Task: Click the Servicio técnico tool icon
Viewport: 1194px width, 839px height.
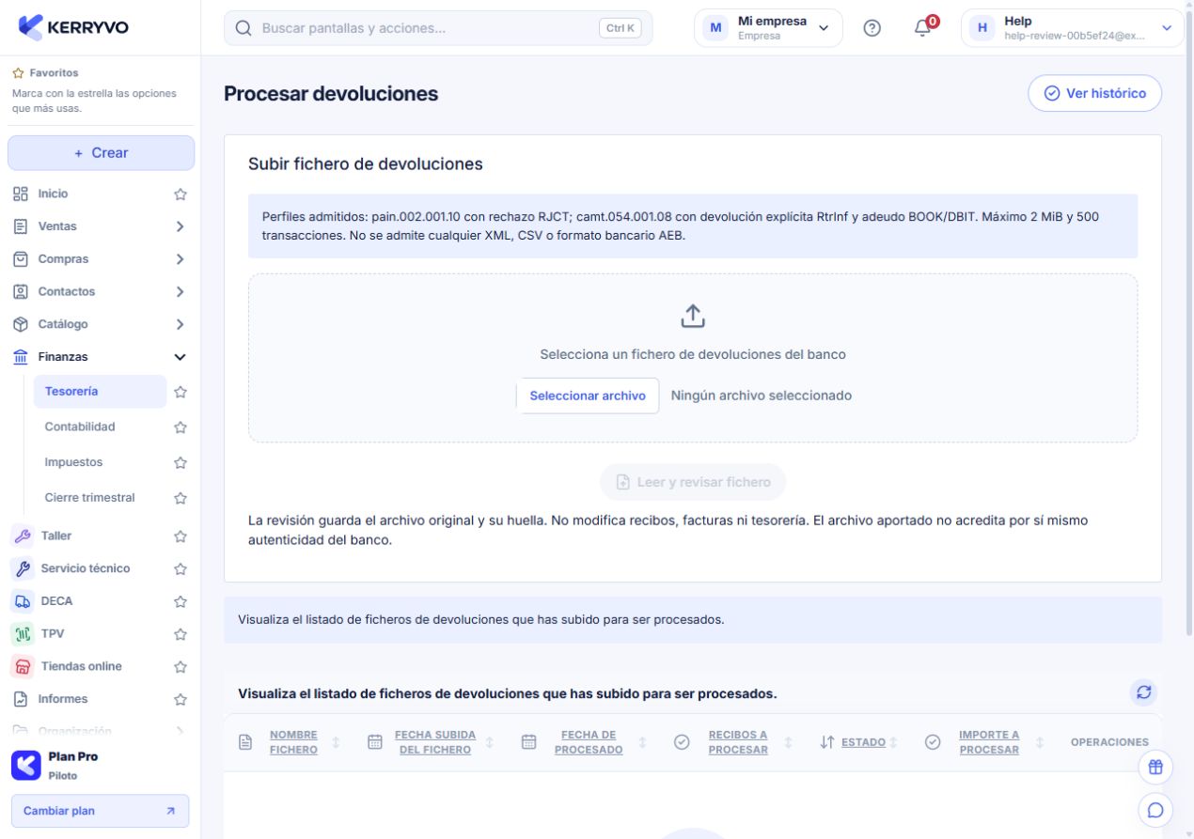Action: (22, 568)
